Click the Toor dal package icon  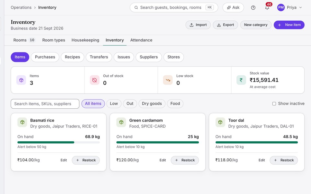(x=220, y=122)
